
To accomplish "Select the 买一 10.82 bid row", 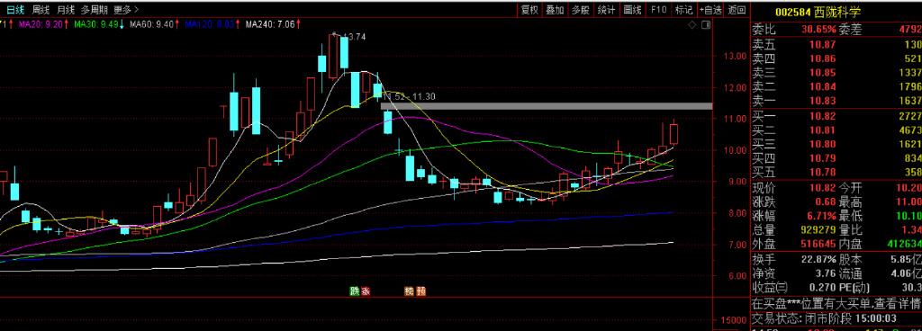I will pos(836,116).
